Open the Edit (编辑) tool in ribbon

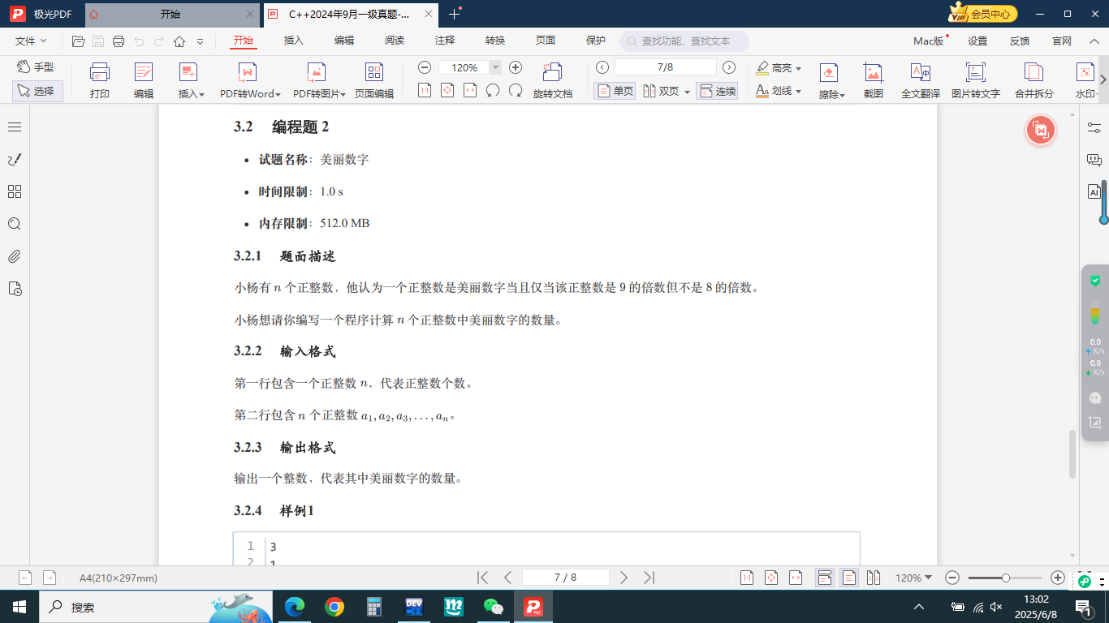(x=144, y=81)
